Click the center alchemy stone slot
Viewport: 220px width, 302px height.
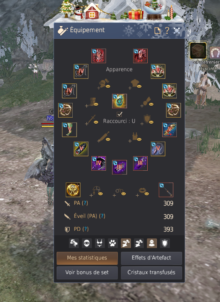pos(119,101)
